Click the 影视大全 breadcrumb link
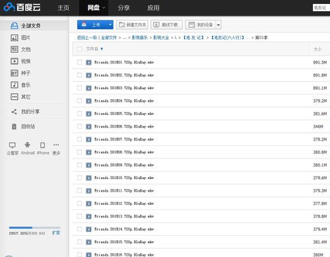 coord(161,38)
